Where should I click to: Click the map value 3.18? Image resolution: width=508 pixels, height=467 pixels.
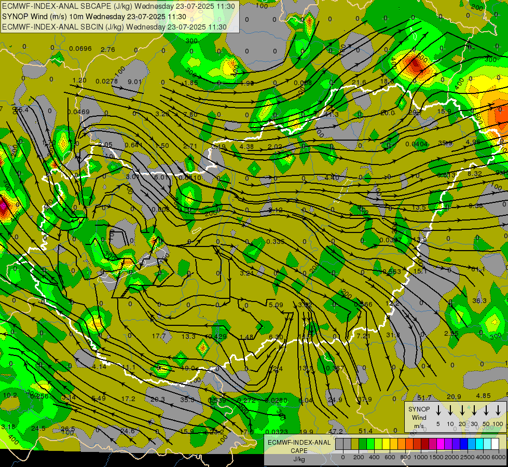8,427
